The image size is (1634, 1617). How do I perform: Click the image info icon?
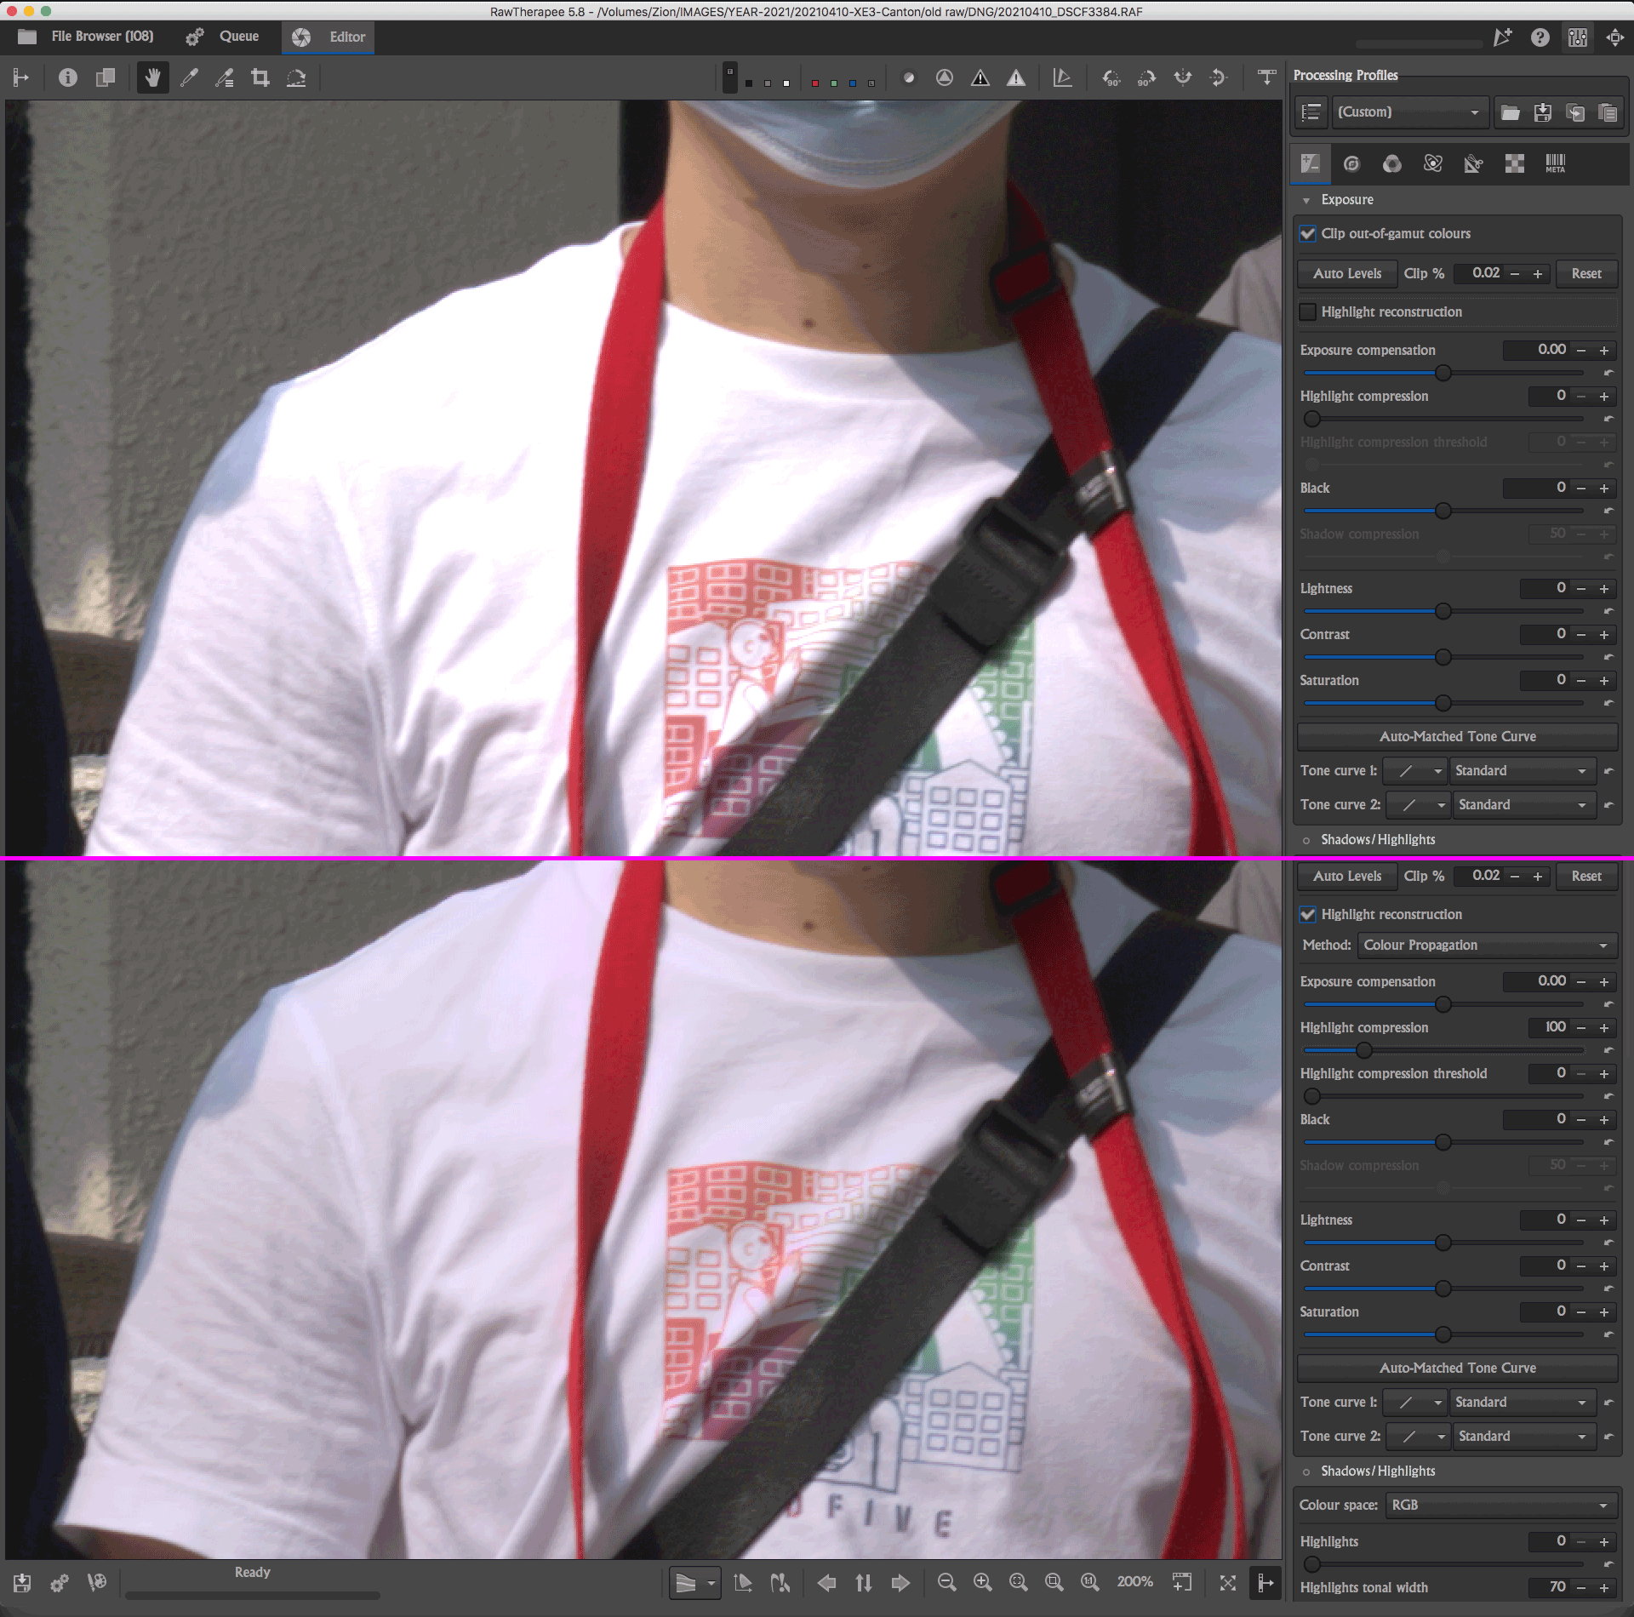[68, 78]
